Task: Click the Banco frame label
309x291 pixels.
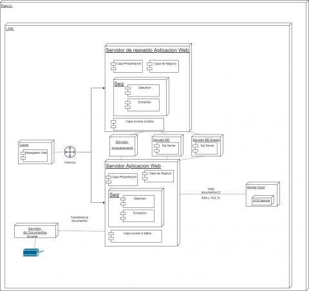Action: (6, 6)
